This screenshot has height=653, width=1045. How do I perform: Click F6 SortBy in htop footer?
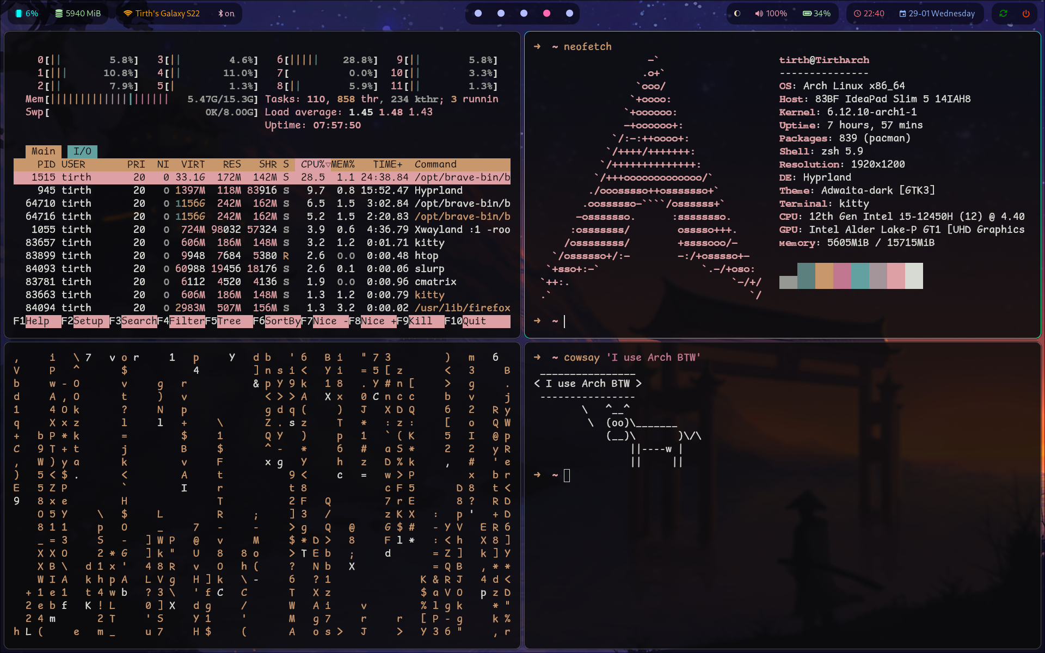click(x=277, y=321)
